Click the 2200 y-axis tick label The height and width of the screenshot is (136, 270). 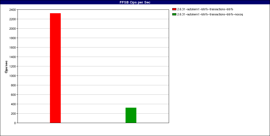pyautogui.click(x=12, y=19)
